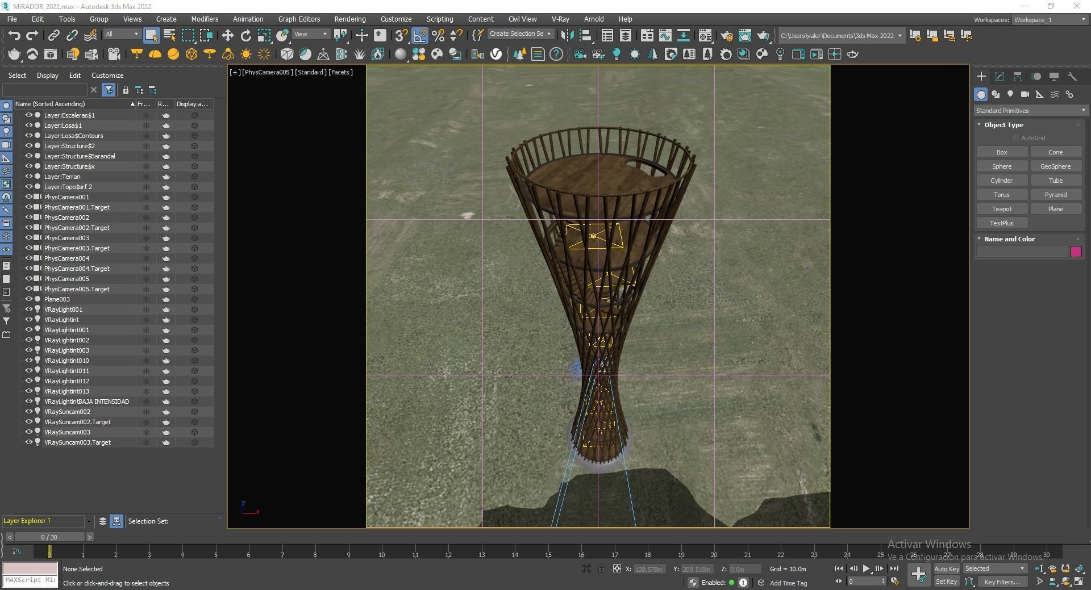Open the Graph Editors menu
Screen dimensions: 1091x590
click(x=299, y=19)
